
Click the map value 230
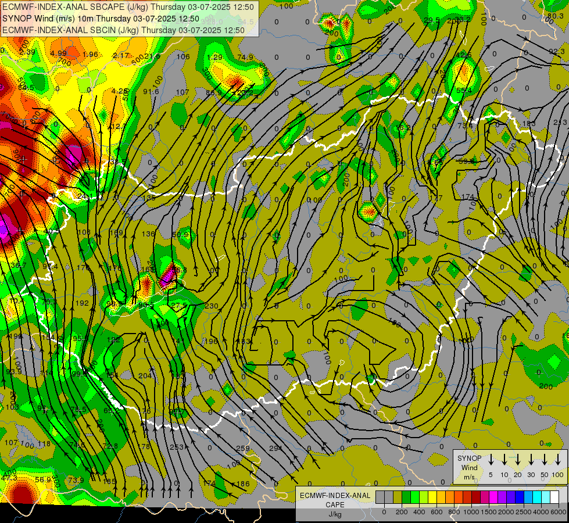(x=212, y=306)
